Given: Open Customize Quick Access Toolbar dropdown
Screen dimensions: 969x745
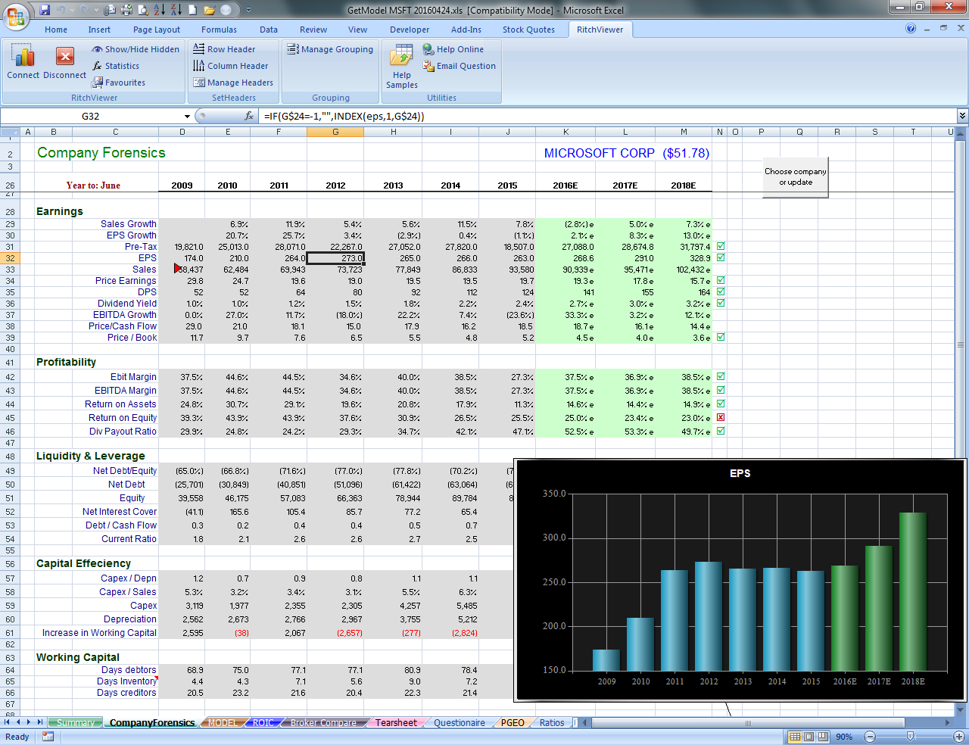Looking at the screenshot, I should point(248,10).
